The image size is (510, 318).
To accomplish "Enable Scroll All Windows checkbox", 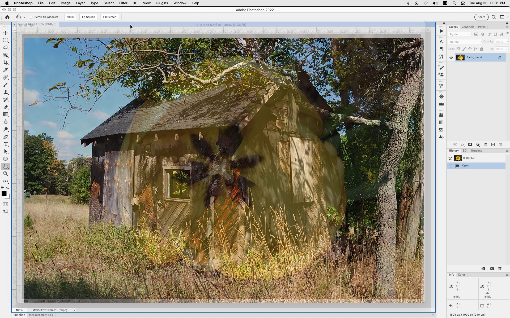I will coord(31,17).
